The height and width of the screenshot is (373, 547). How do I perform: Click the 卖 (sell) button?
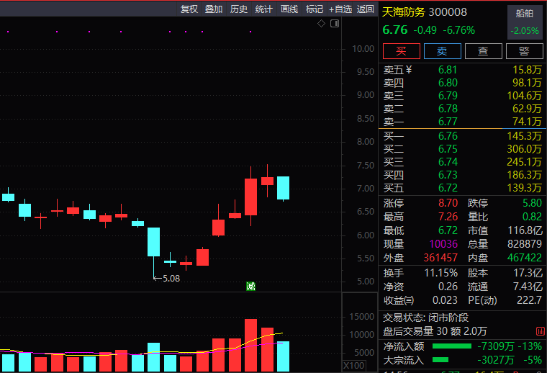click(443, 51)
